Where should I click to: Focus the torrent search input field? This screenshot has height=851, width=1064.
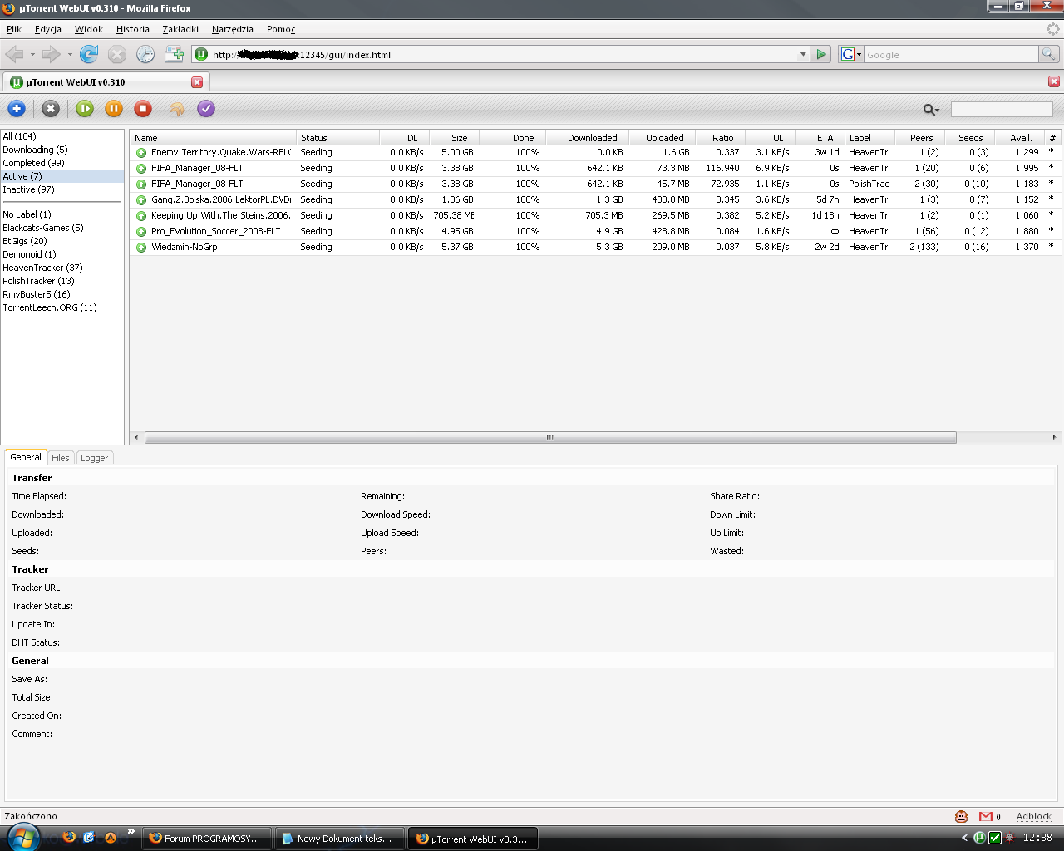1002,109
